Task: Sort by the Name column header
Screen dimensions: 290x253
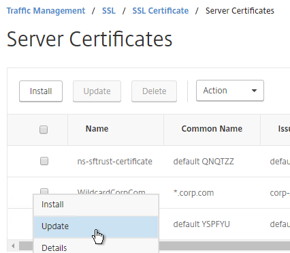Action: (97, 129)
